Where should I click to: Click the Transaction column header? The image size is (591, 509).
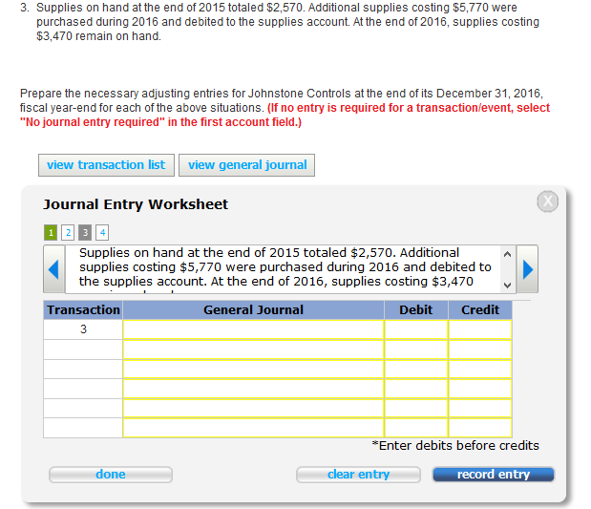coord(83,310)
